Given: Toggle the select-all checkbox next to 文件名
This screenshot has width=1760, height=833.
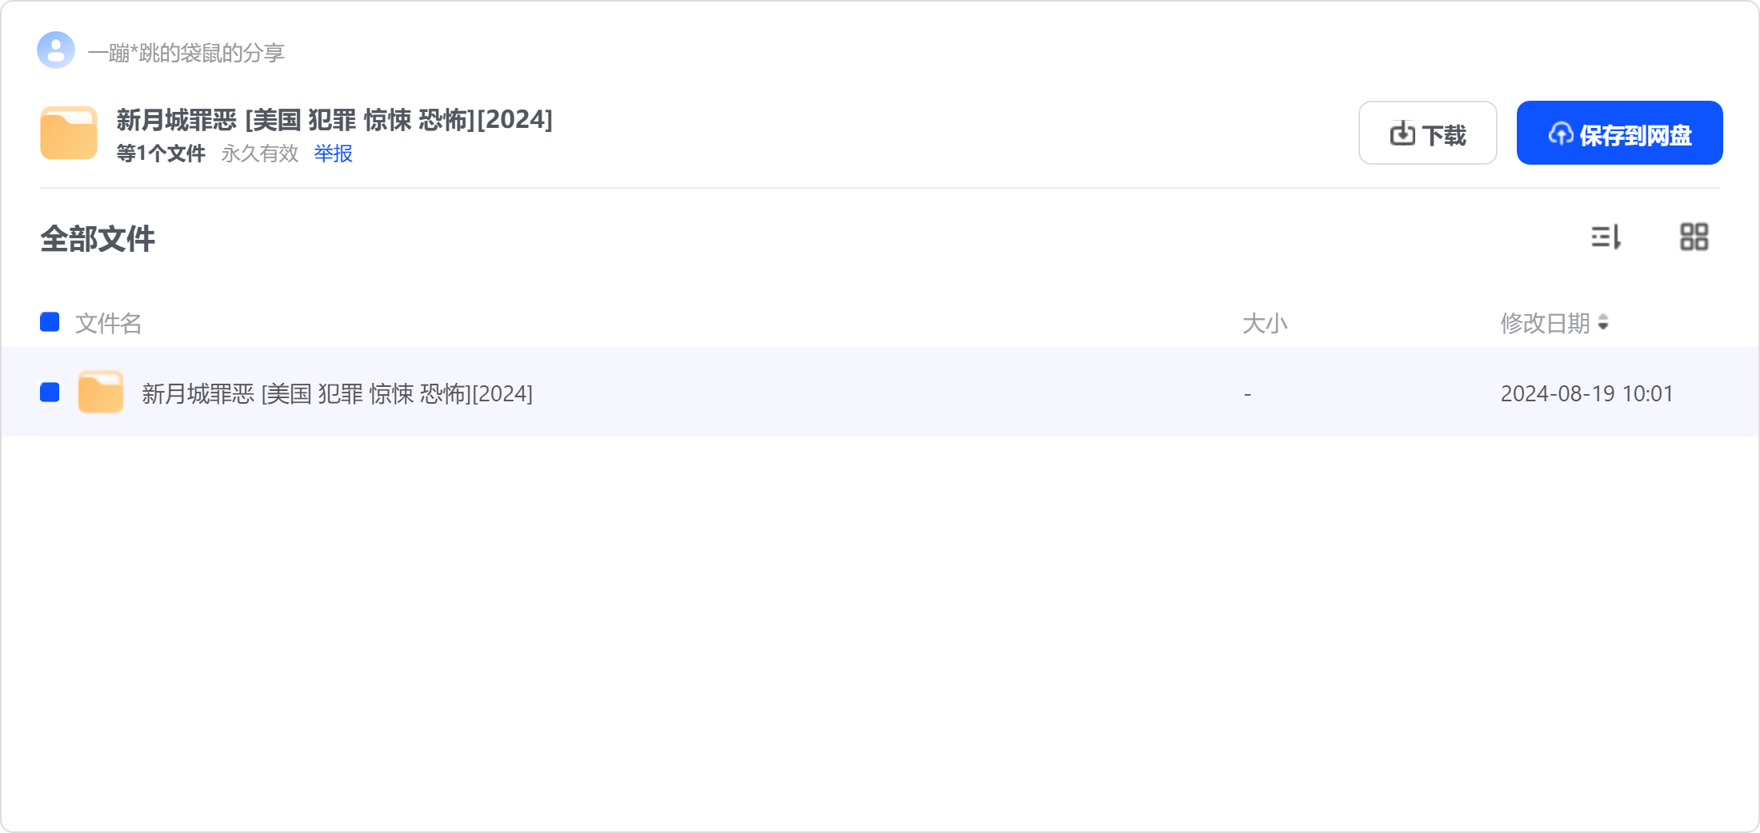Looking at the screenshot, I should pyautogui.click(x=50, y=322).
